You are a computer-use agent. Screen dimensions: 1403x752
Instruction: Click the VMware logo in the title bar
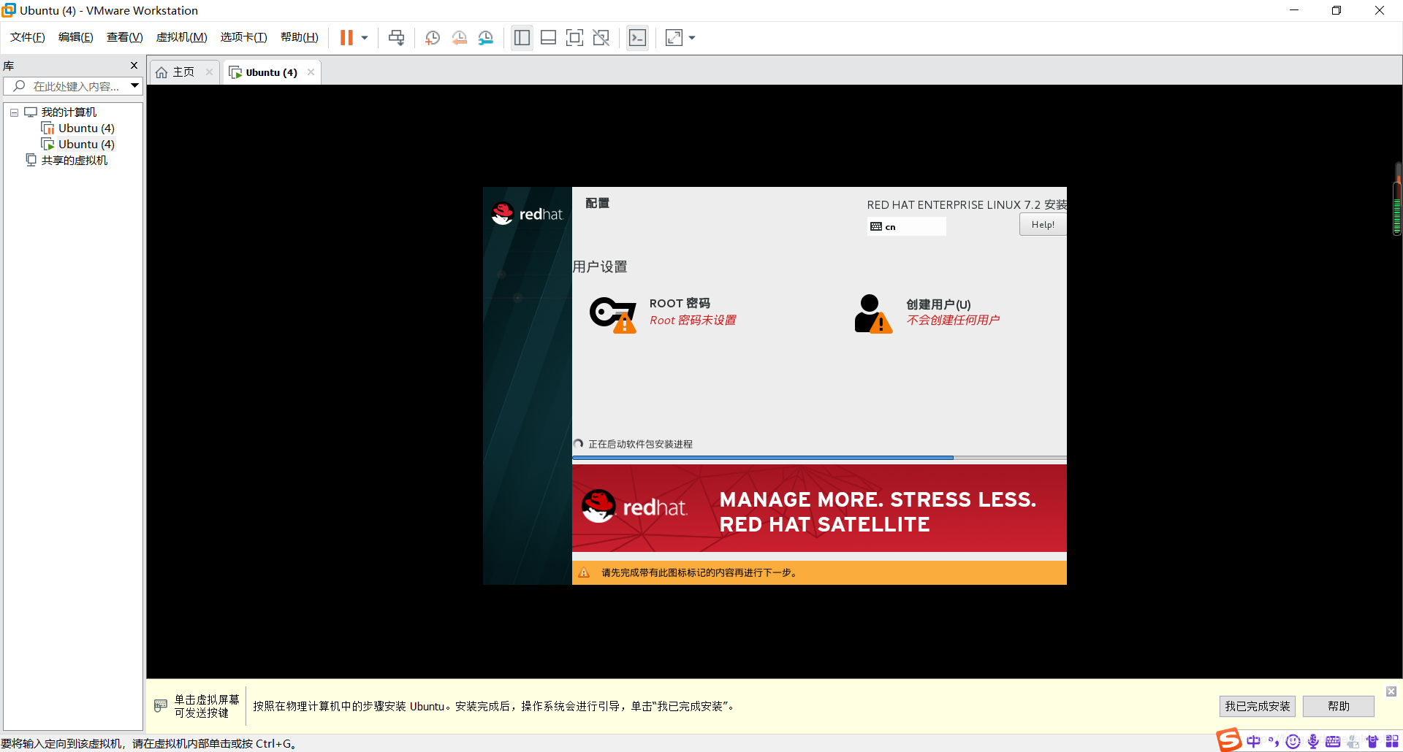[9, 10]
